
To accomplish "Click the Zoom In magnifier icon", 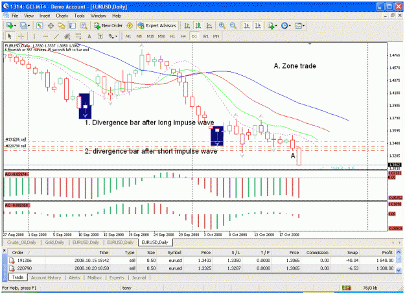I will [x=222, y=25].
